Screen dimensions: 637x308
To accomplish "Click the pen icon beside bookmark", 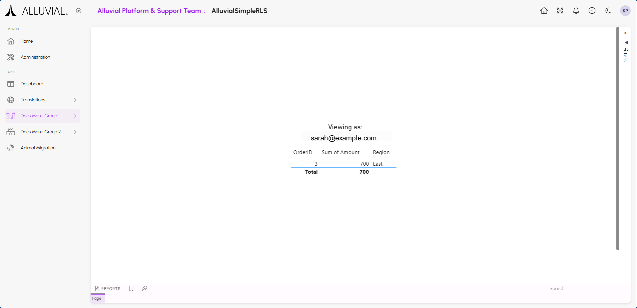I will click(144, 289).
